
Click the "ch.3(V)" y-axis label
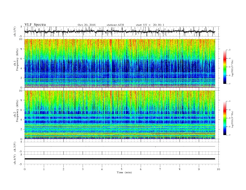click(x=15, y=147)
